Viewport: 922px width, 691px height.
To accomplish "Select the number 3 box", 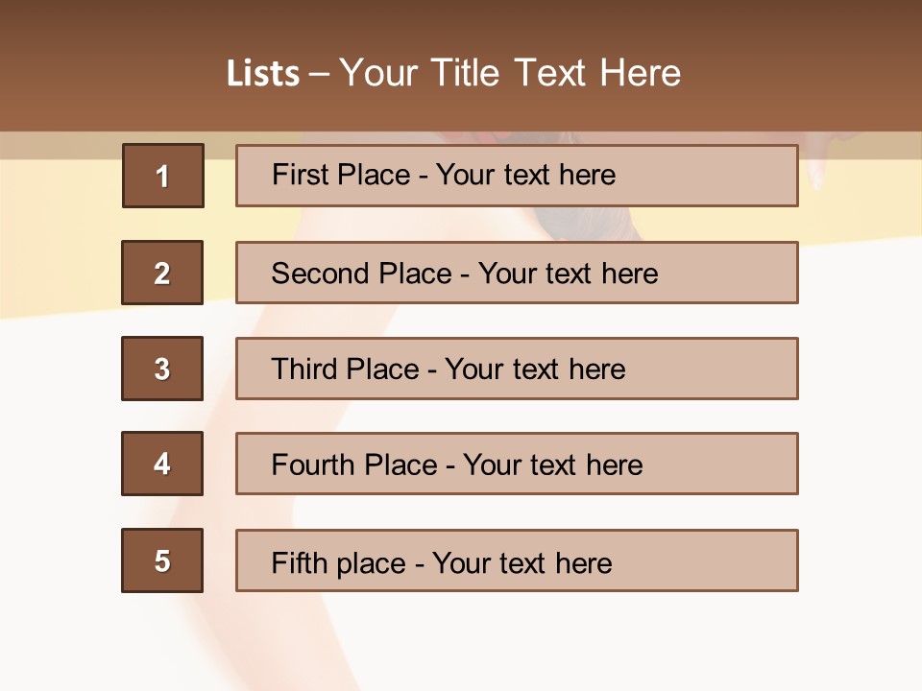I will coord(162,369).
